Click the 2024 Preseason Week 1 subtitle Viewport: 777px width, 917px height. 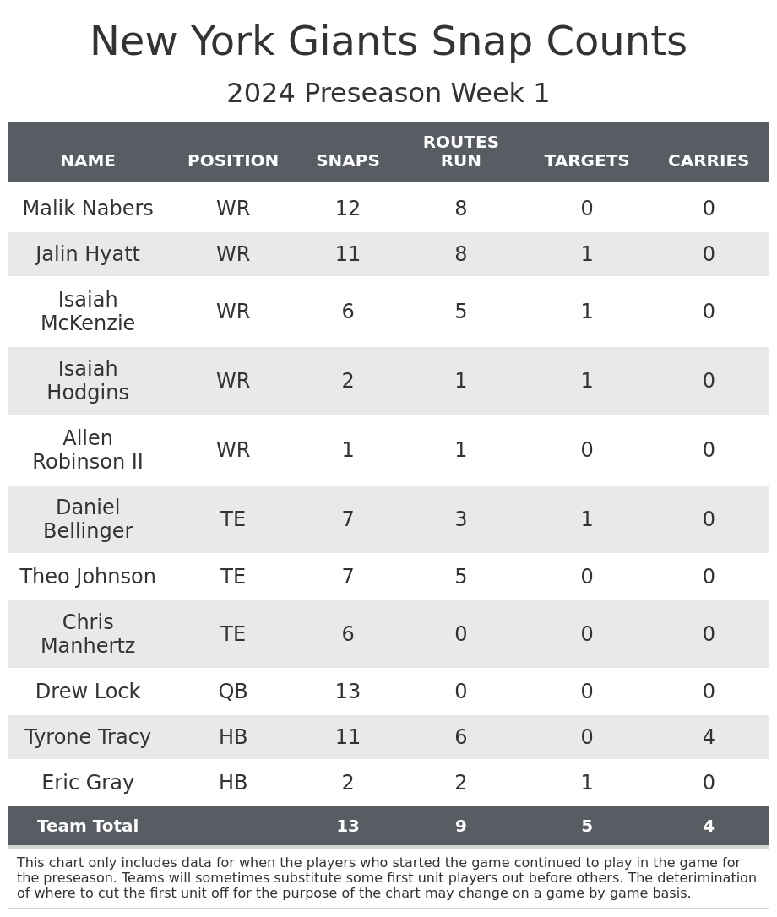[x=388, y=94]
